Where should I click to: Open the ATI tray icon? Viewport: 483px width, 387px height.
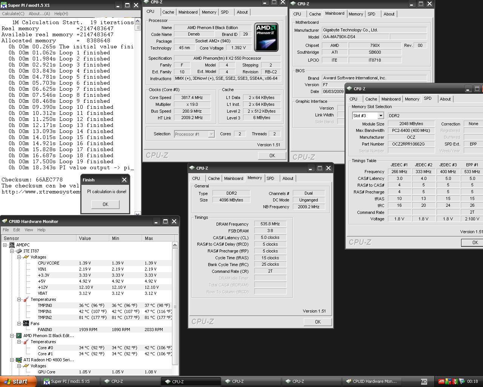point(441,381)
